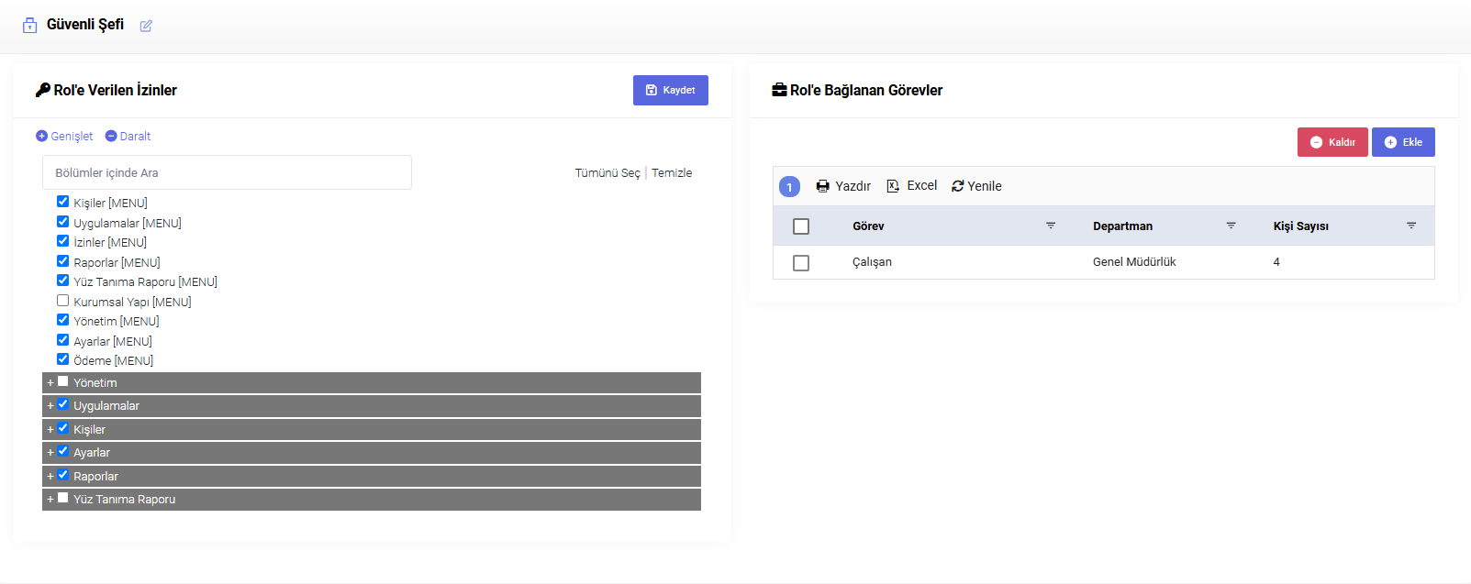Click the Güvenli Şefi role title
The height and width of the screenshot is (584, 1471).
[x=85, y=25]
